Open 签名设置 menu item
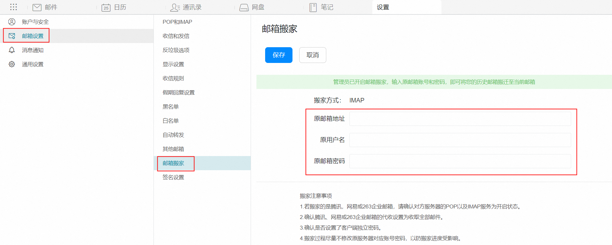The height and width of the screenshot is (245, 612). tap(173, 177)
